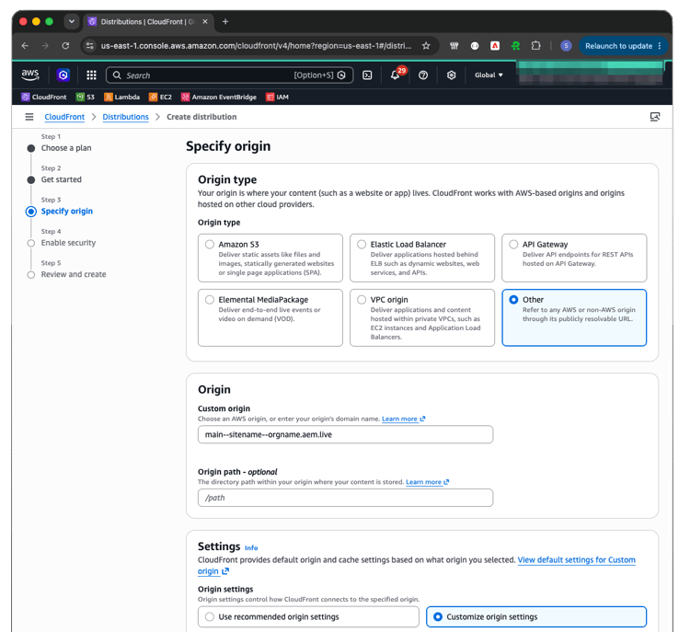Click the green extension icon in toolbar

515,46
